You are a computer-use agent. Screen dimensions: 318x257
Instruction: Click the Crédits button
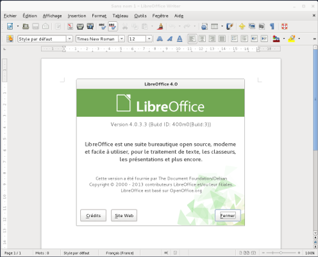pyautogui.click(x=93, y=215)
